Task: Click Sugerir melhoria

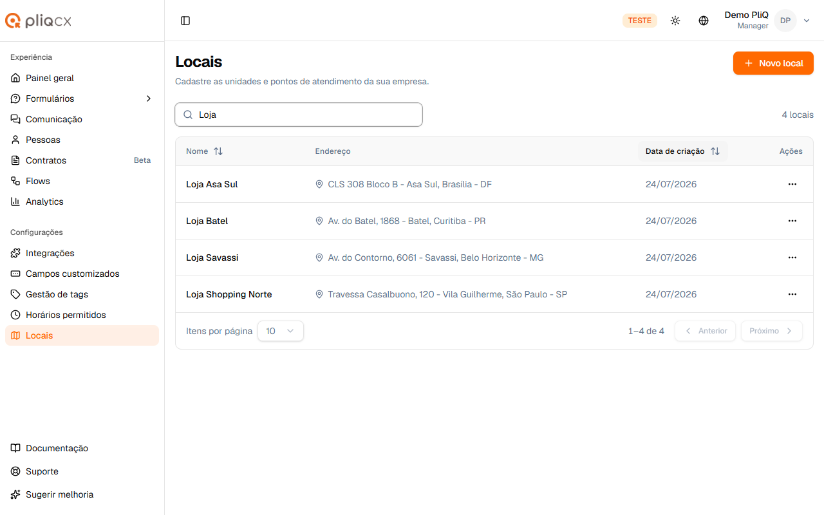Action: click(82, 494)
